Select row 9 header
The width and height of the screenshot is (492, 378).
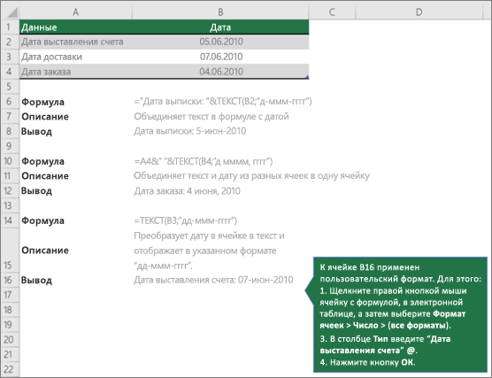click(10, 146)
